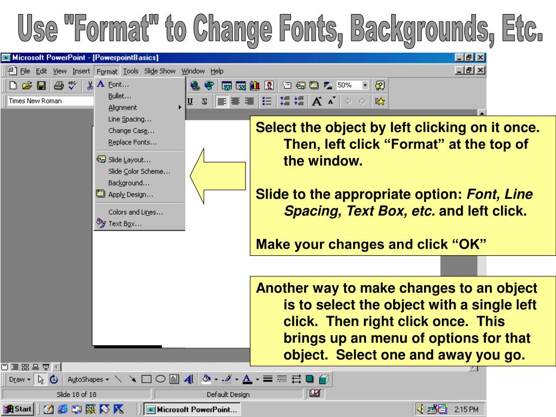This screenshot has height=417, width=556.
Task: Open the Shadow style options icon
Action: pos(309,380)
